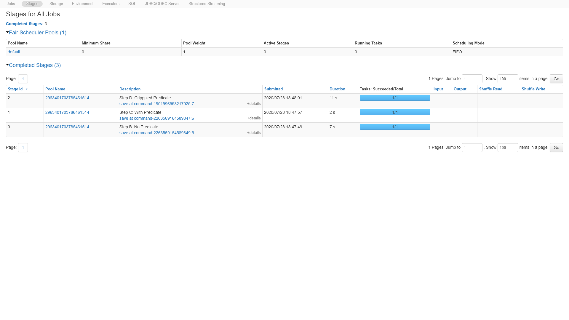Sort stages by Submitted column
Viewport: 569px width, 320px height.
[x=274, y=89]
